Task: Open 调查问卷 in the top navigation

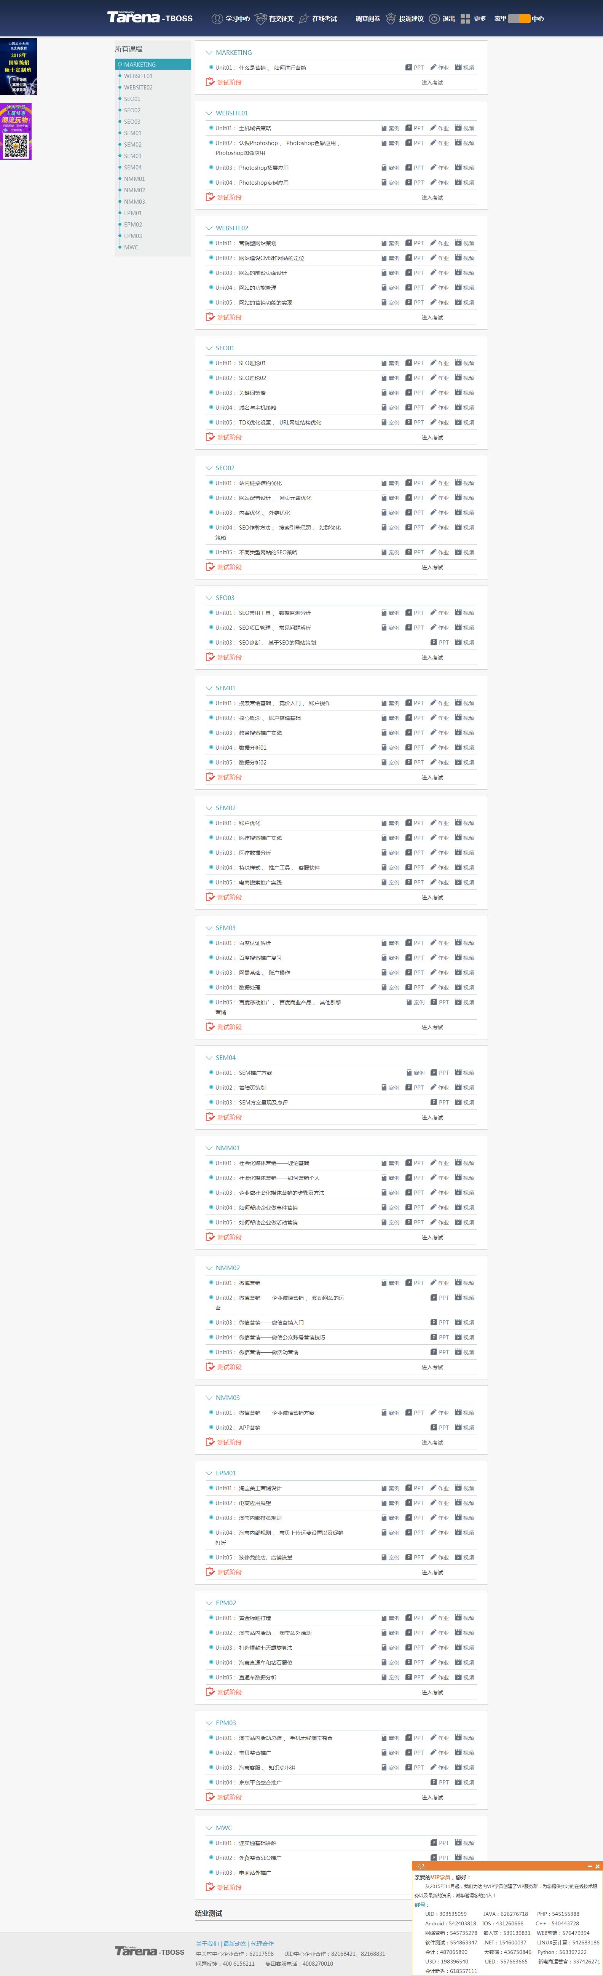Action: 368,18
